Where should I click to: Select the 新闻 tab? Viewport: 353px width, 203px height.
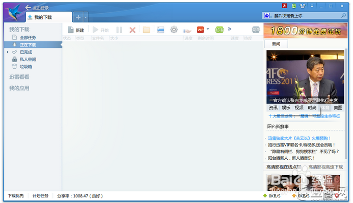coord(276,44)
